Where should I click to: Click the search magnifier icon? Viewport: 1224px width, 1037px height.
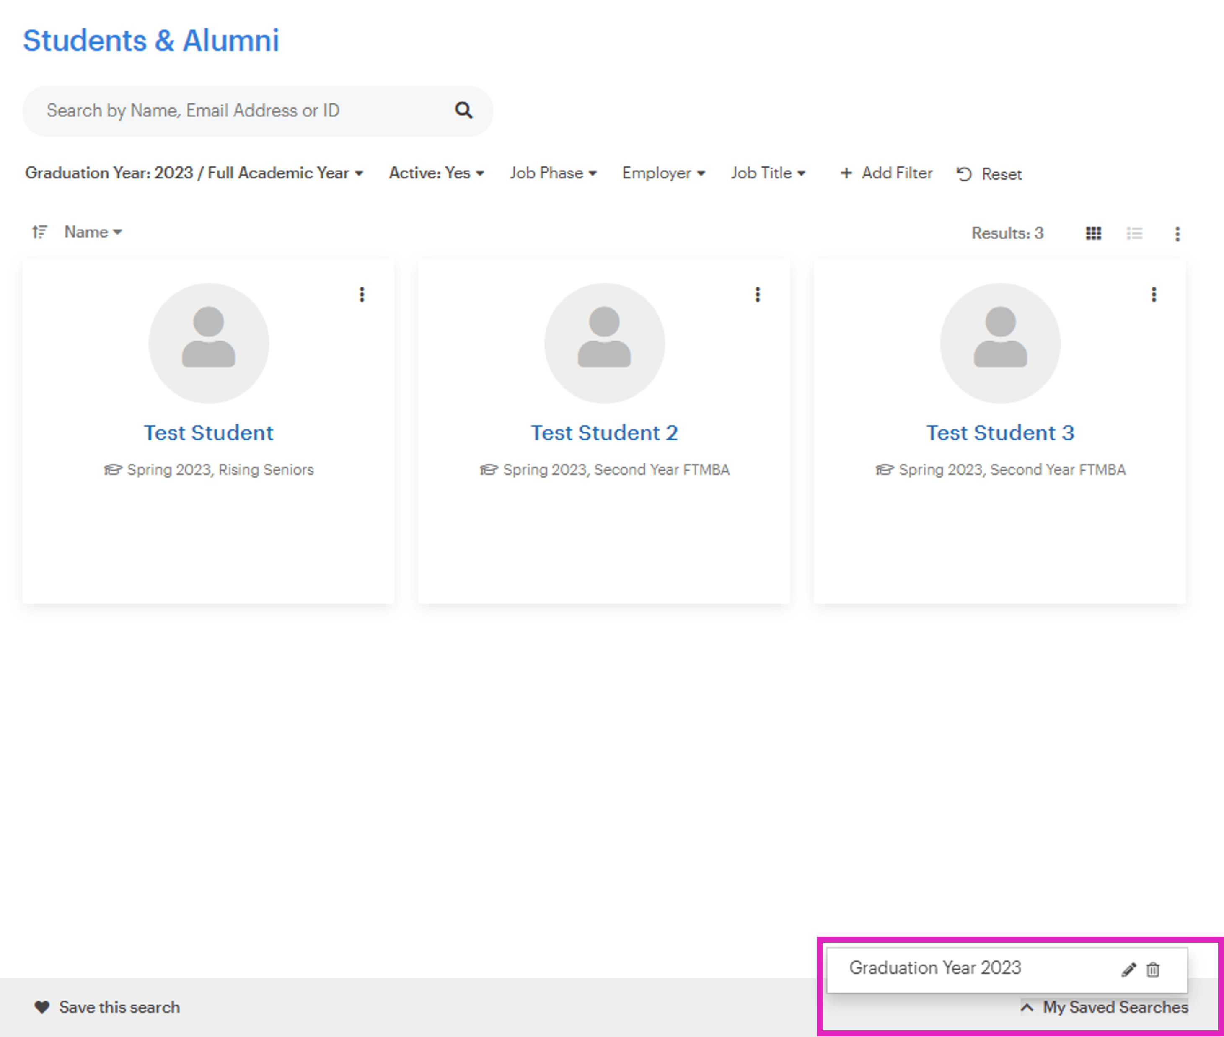[x=463, y=111]
